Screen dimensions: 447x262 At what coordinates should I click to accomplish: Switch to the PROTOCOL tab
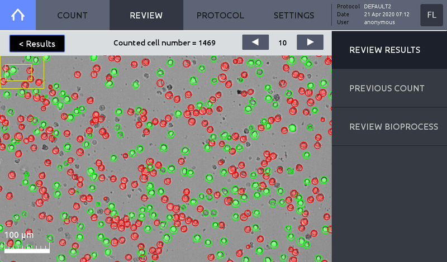click(220, 15)
